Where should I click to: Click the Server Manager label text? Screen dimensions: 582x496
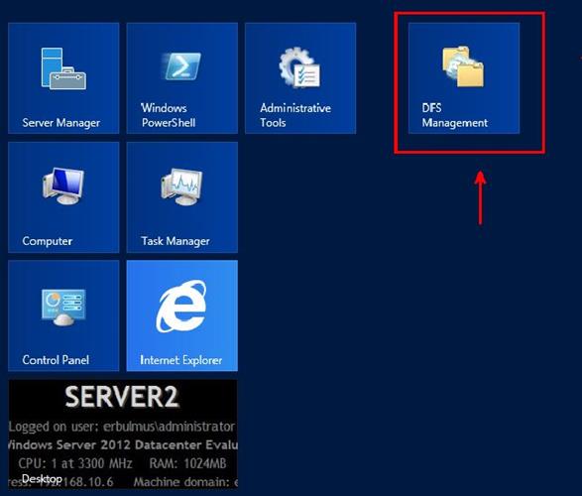click(60, 123)
